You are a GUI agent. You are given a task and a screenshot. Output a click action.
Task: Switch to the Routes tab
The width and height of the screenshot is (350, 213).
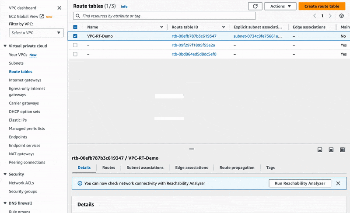tap(108, 168)
